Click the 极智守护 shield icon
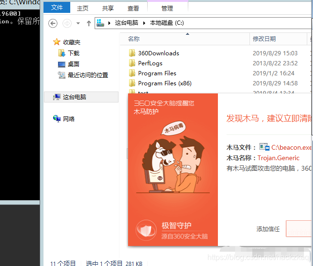Viewport: 313px width, 266px height. pyautogui.click(x=146, y=230)
